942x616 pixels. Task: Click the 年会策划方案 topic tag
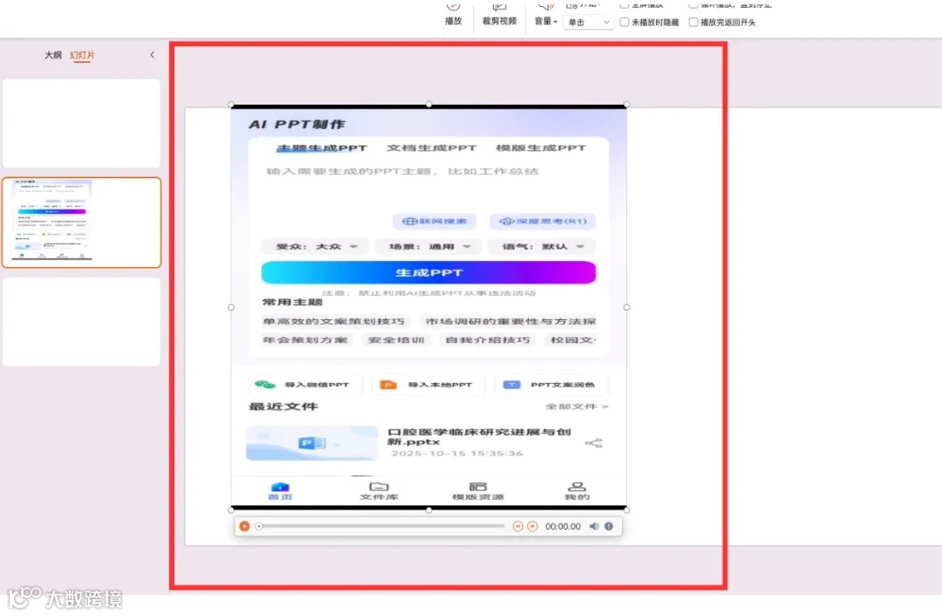[305, 340]
